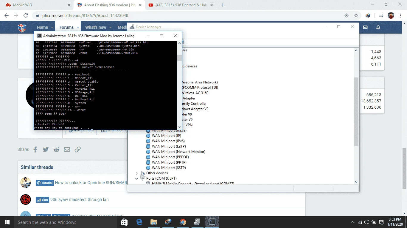This screenshot has height=228, width=407.
Task: Open a new Chrome tab
Action: point(223,5)
